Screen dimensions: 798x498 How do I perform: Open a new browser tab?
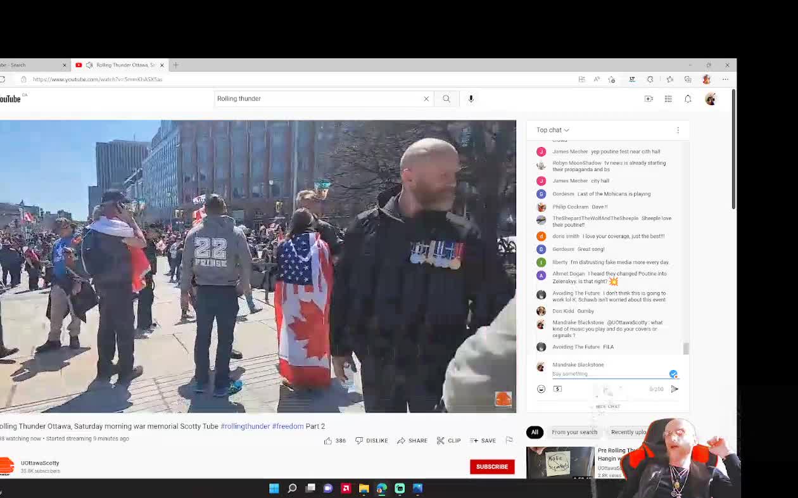click(176, 65)
